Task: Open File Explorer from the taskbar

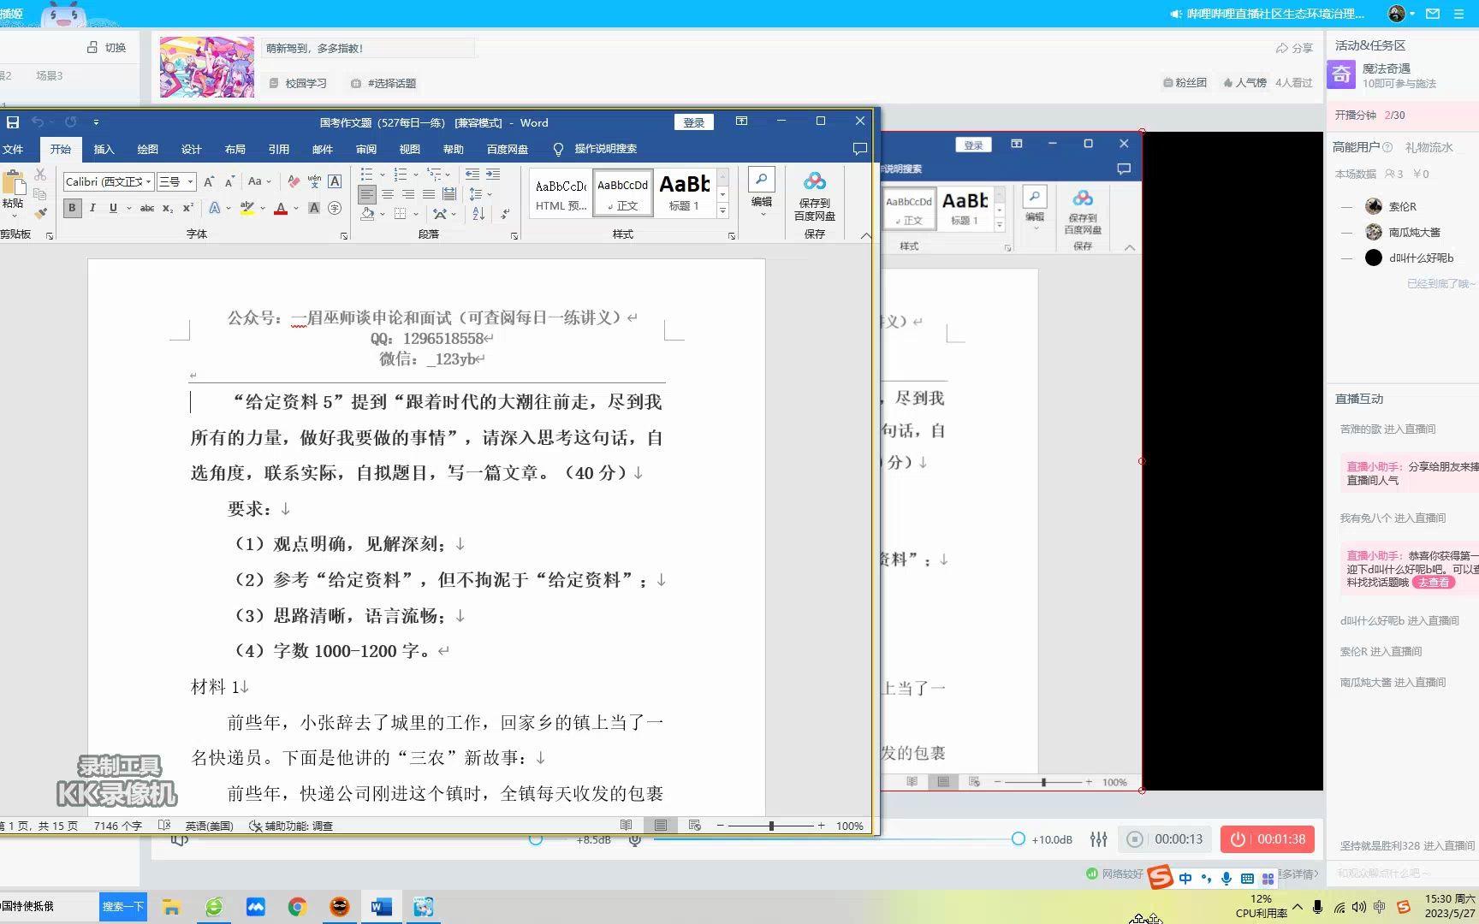Action: coord(171,907)
